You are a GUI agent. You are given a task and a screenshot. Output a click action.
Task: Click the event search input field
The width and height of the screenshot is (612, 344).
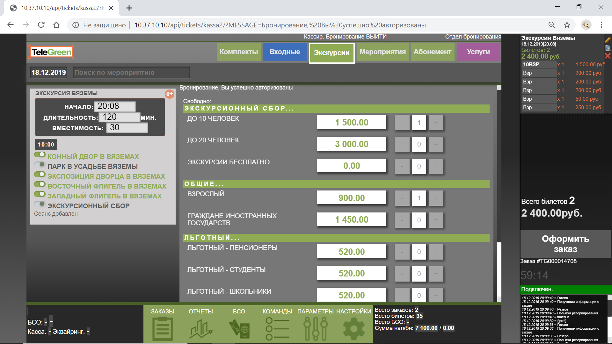131,73
